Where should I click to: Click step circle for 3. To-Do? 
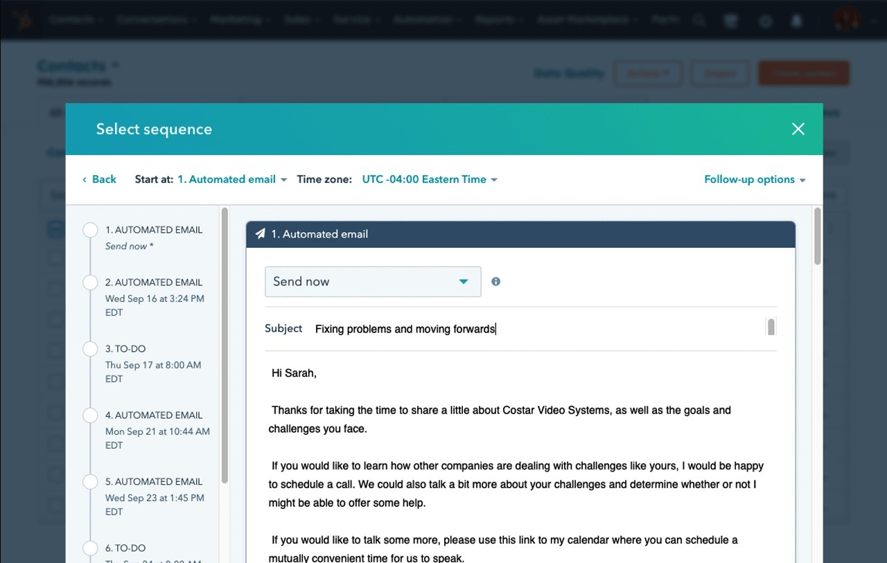point(90,349)
